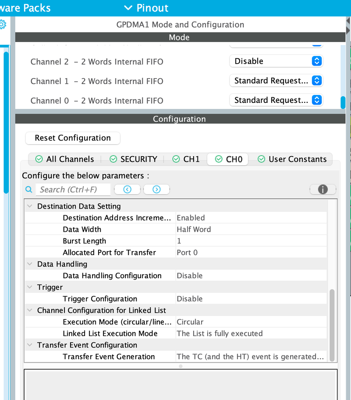Select Allocated Port value Port 0
351x400 pixels.
click(251, 253)
